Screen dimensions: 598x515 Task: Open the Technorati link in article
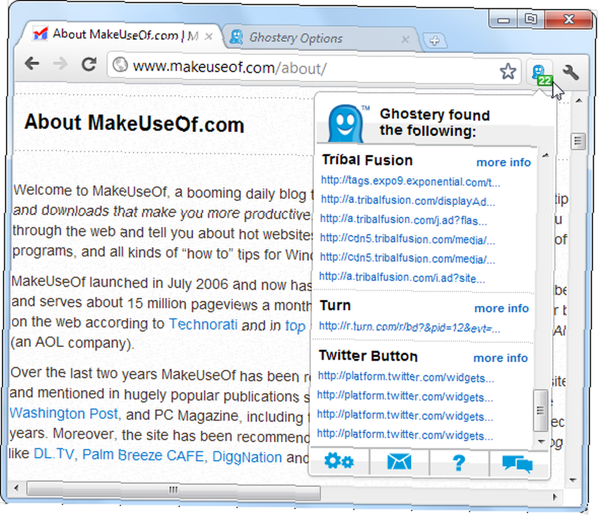[x=203, y=324]
